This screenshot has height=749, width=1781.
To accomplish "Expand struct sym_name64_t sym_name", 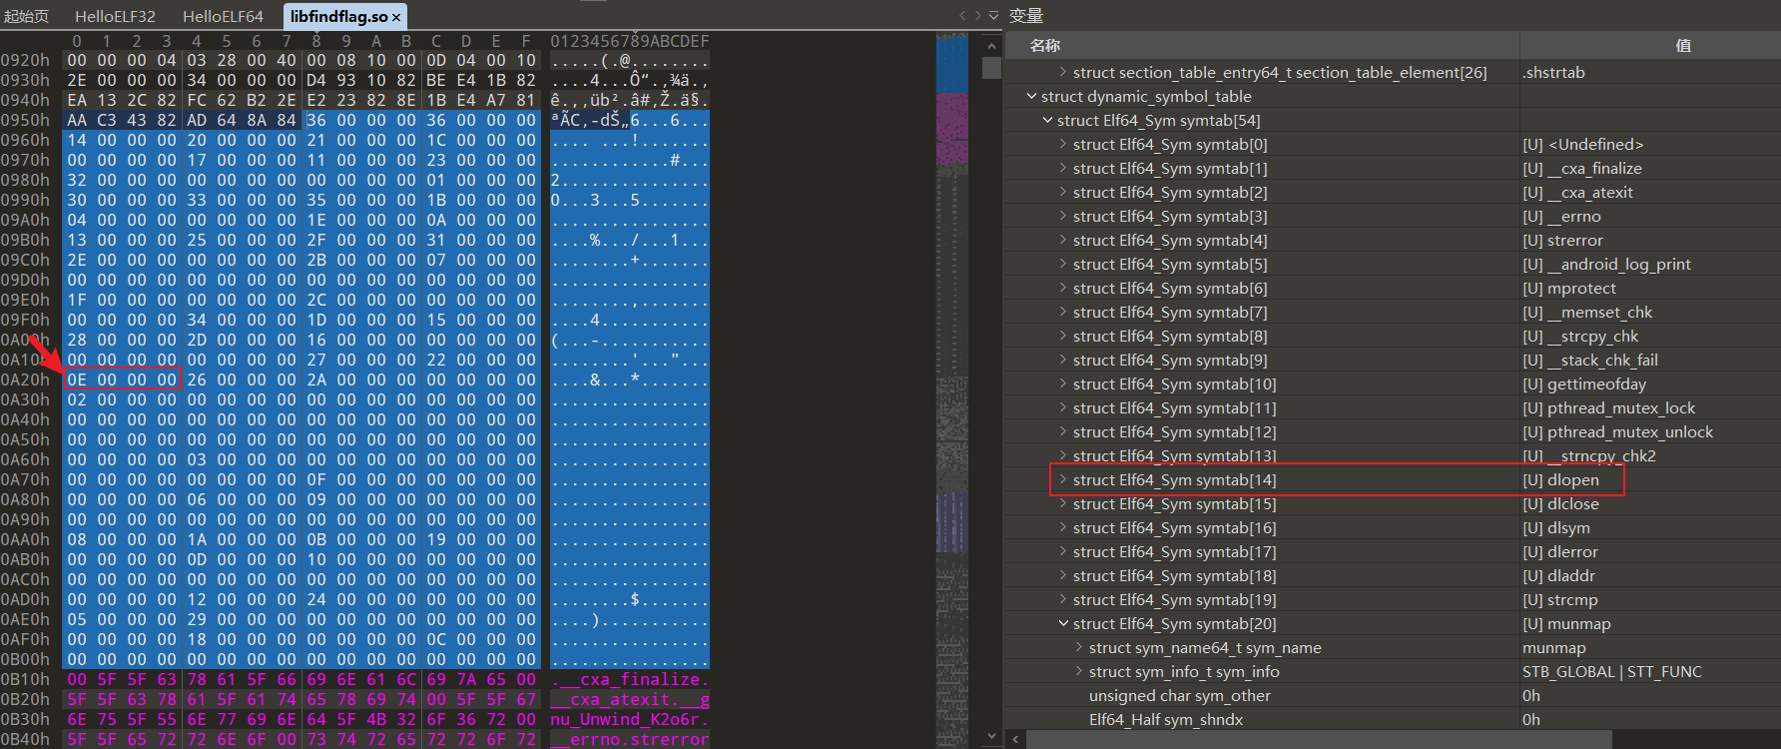I will (x=1079, y=647).
